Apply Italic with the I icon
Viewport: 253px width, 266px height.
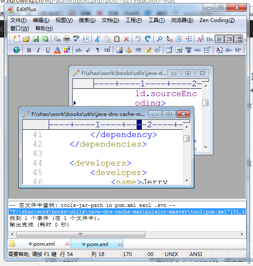coord(38,50)
